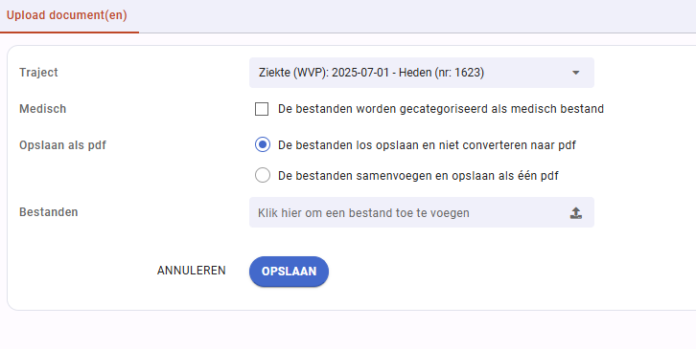
Task: Click the ANNULEREN button
Action: click(192, 271)
